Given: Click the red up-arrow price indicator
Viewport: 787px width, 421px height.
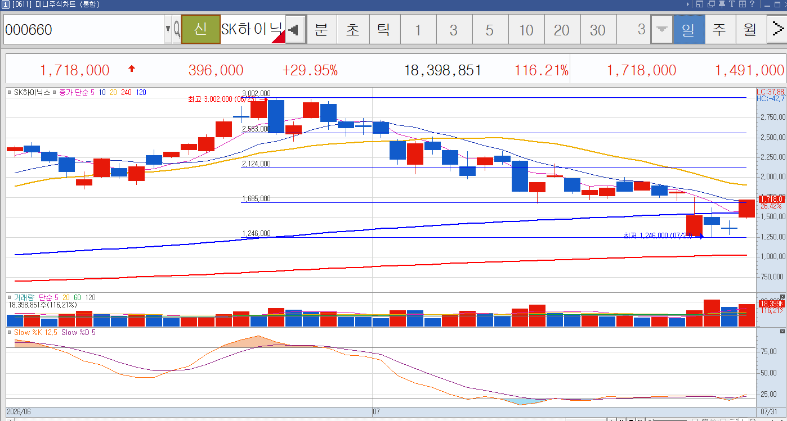Looking at the screenshot, I should pyautogui.click(x=132, y=69).
